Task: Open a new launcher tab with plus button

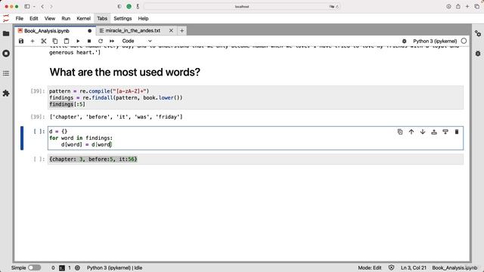Action: tap(181, 31)
